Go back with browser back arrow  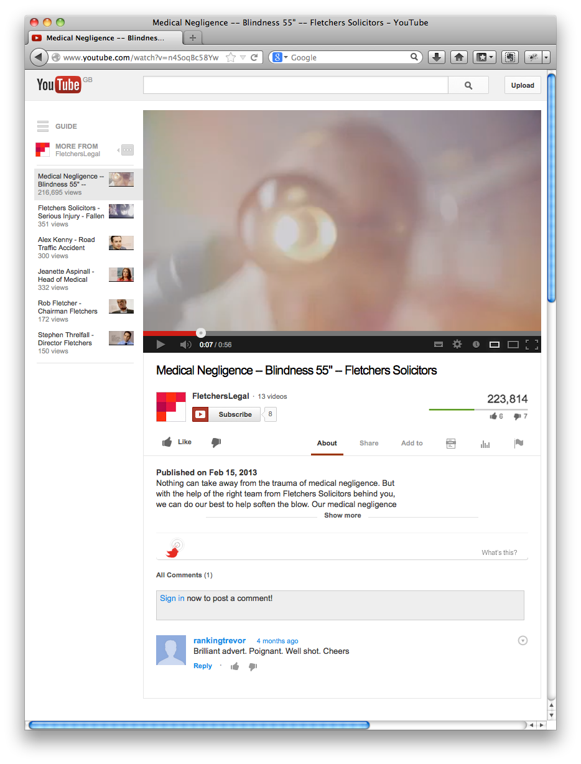coord(39,57)
